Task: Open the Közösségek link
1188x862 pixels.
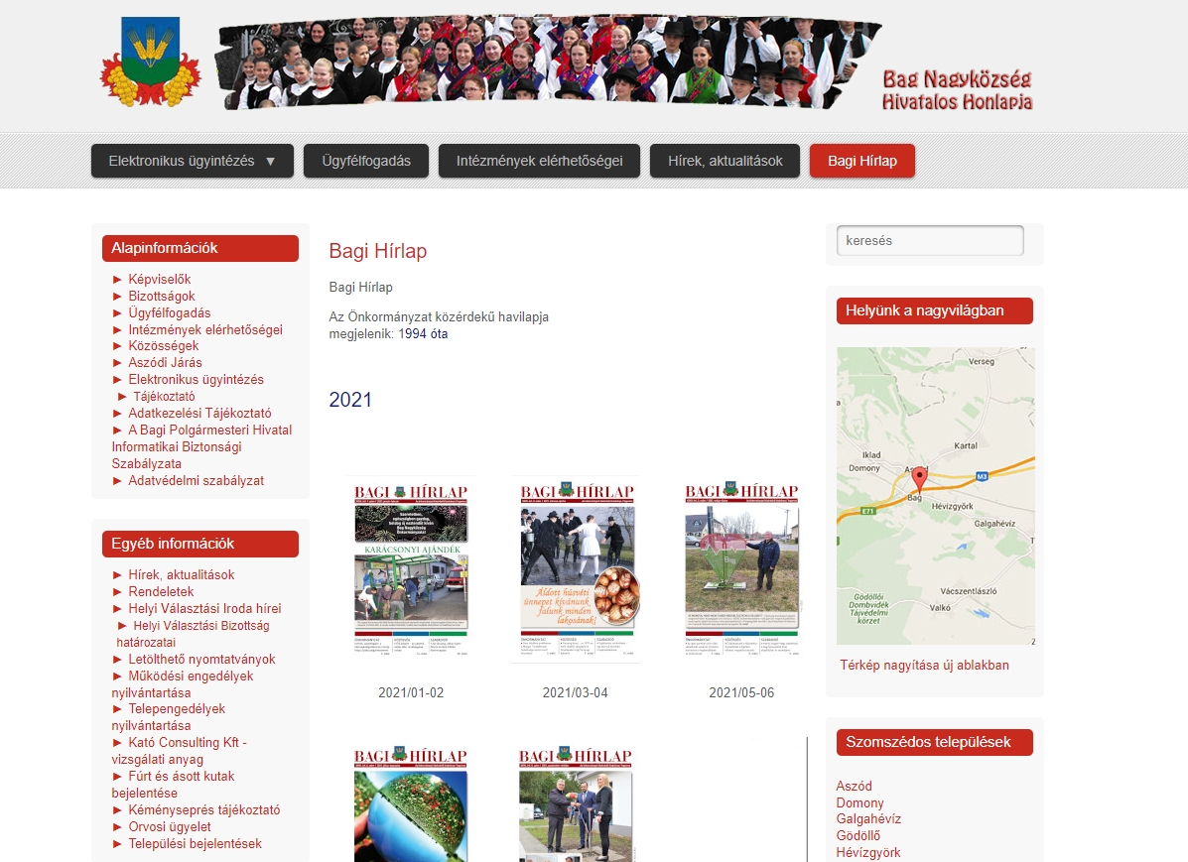Action: click(x=164, y=345)
